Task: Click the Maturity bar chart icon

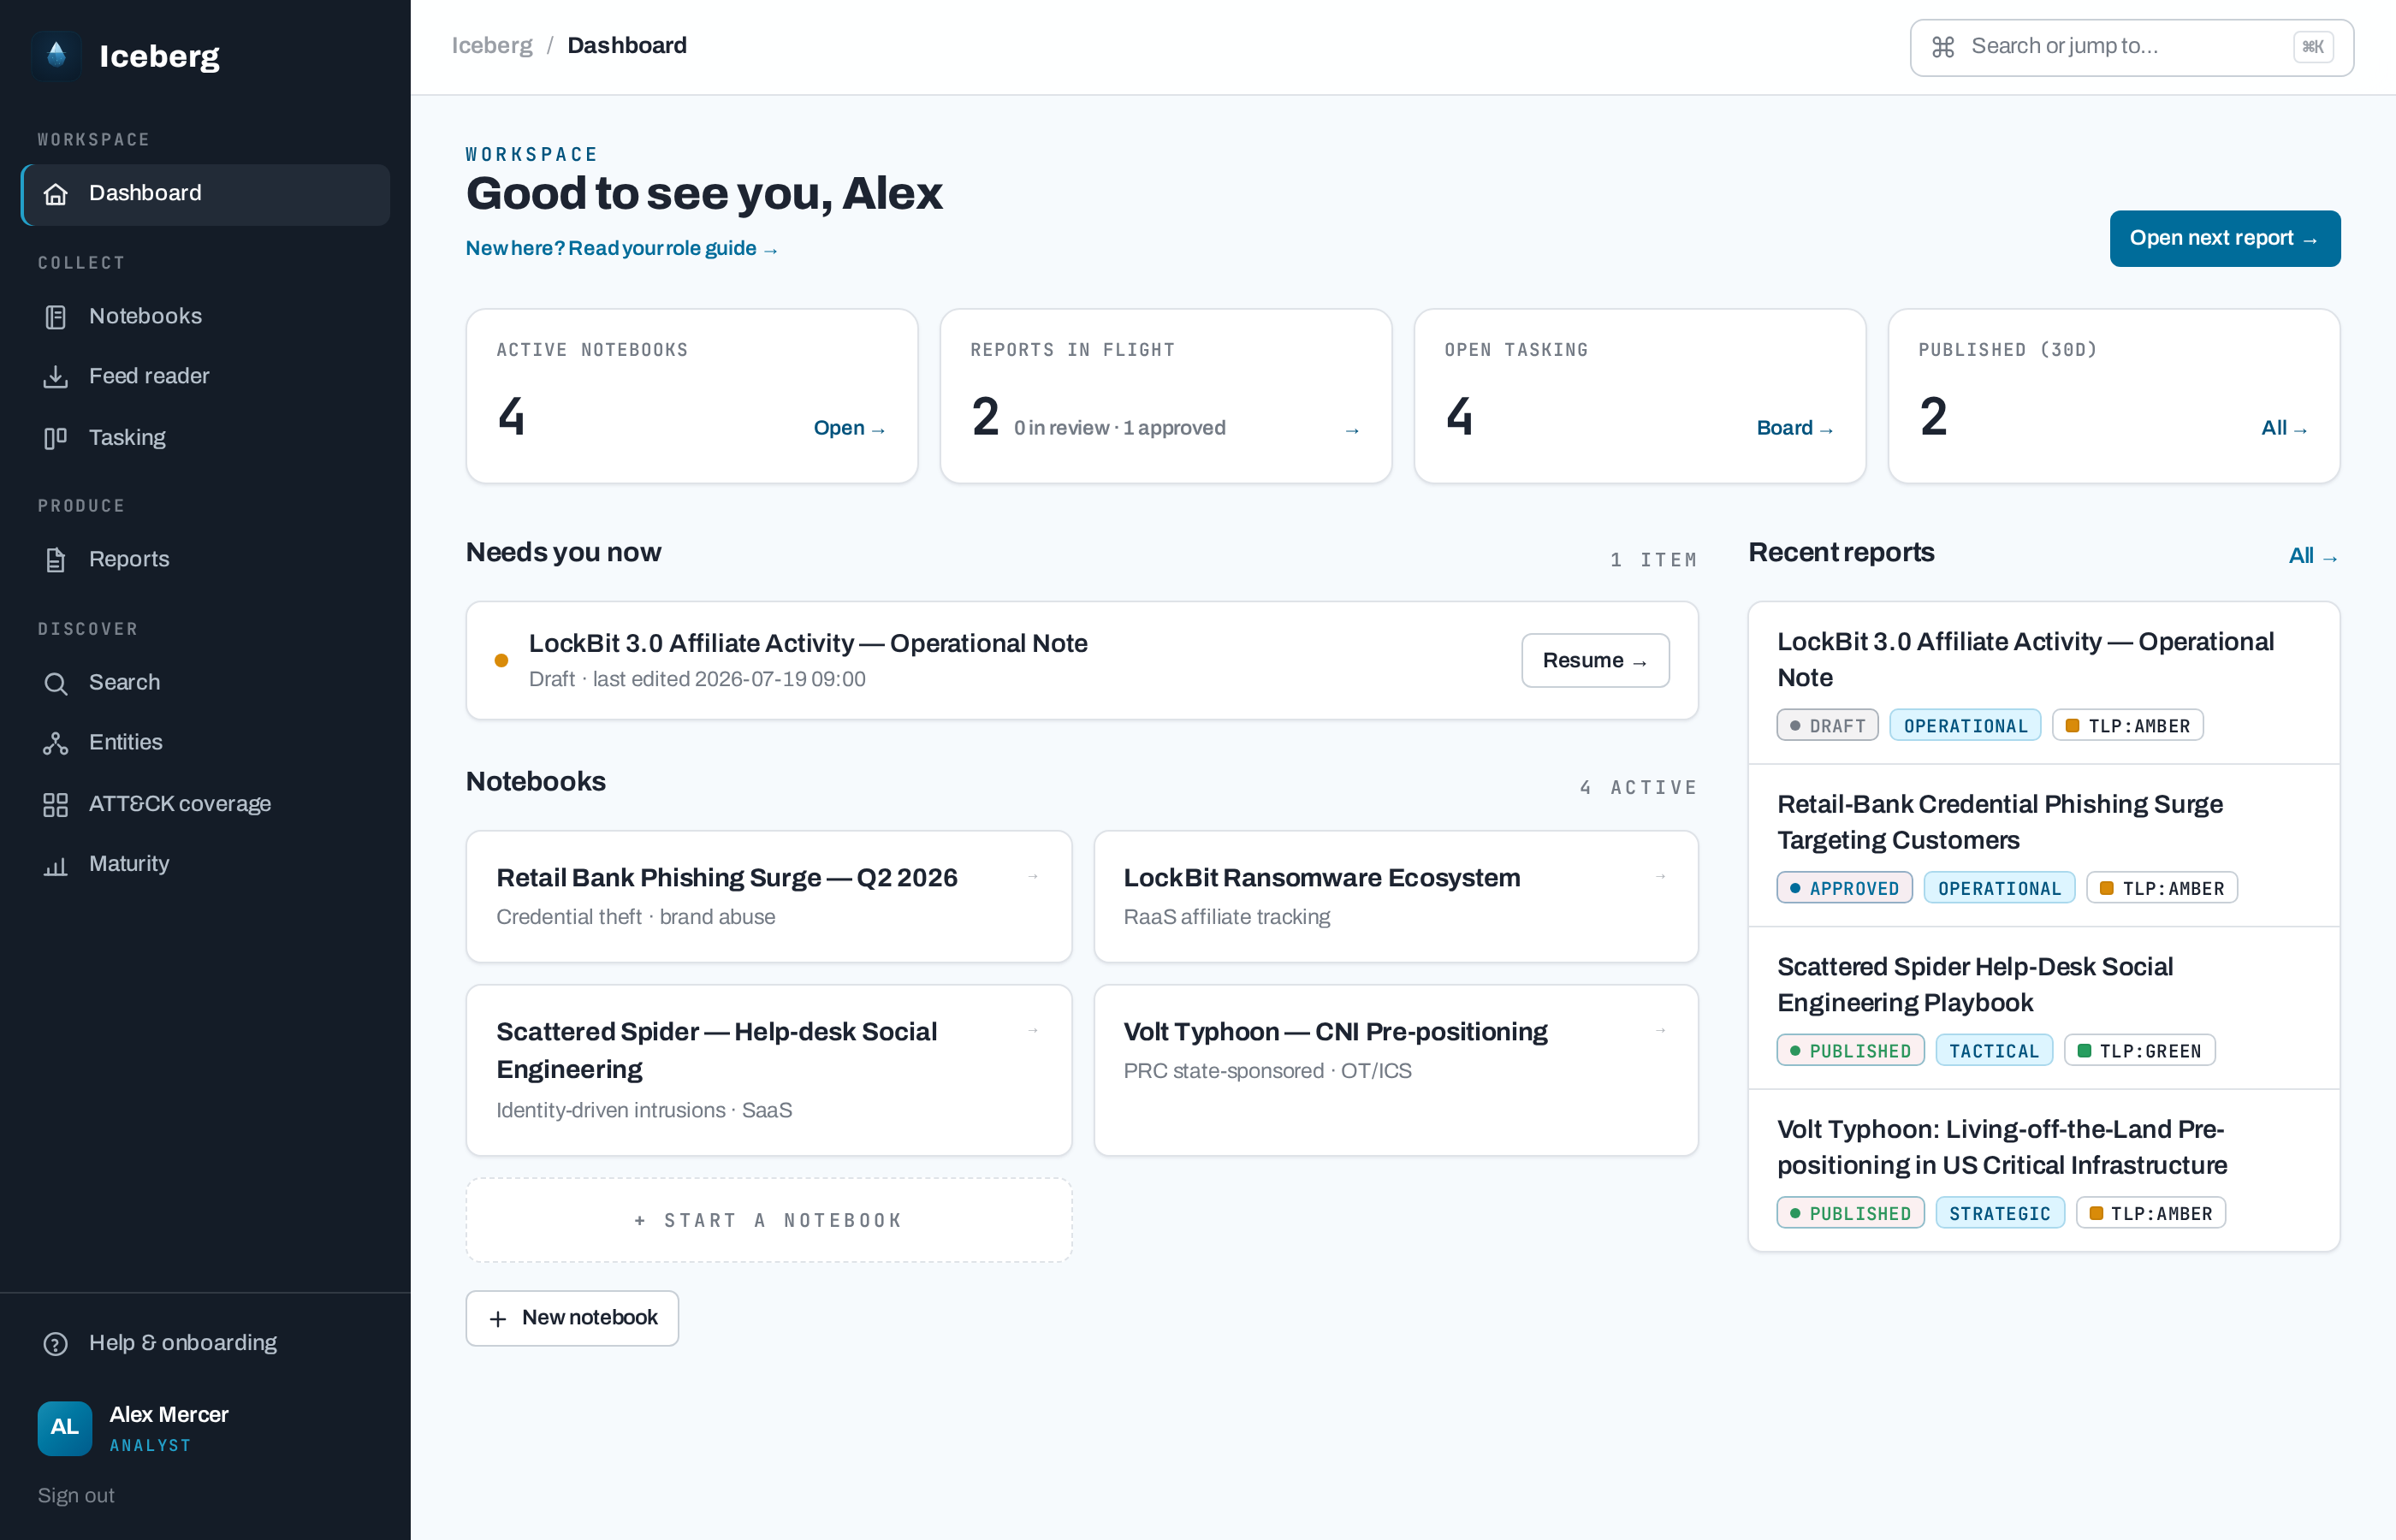Action: (56, 865)
